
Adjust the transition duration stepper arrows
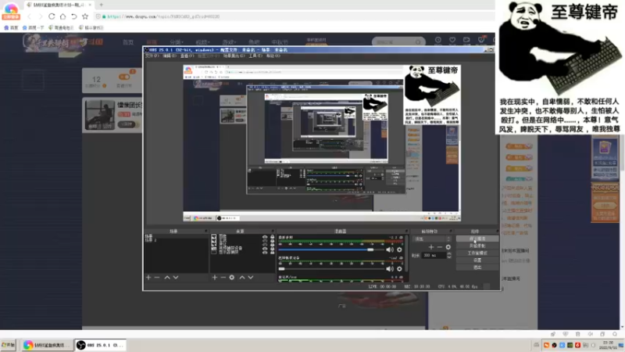pos(449,256)
